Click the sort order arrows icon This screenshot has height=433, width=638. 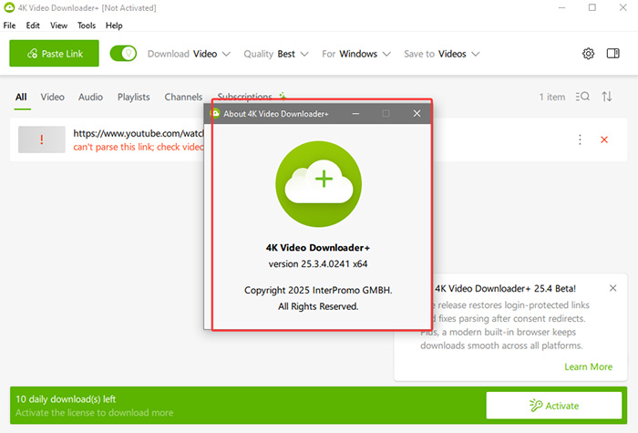[607, 97]
